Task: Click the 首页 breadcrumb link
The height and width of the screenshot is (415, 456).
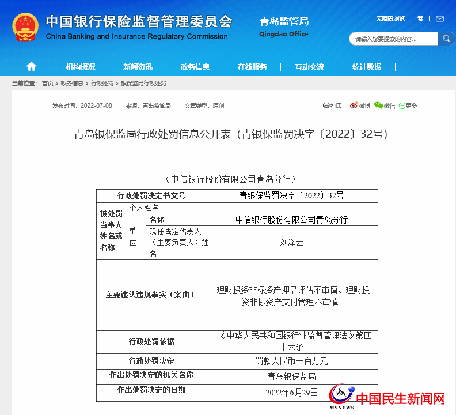Action: pyautogui.click(x=47, y=84)
